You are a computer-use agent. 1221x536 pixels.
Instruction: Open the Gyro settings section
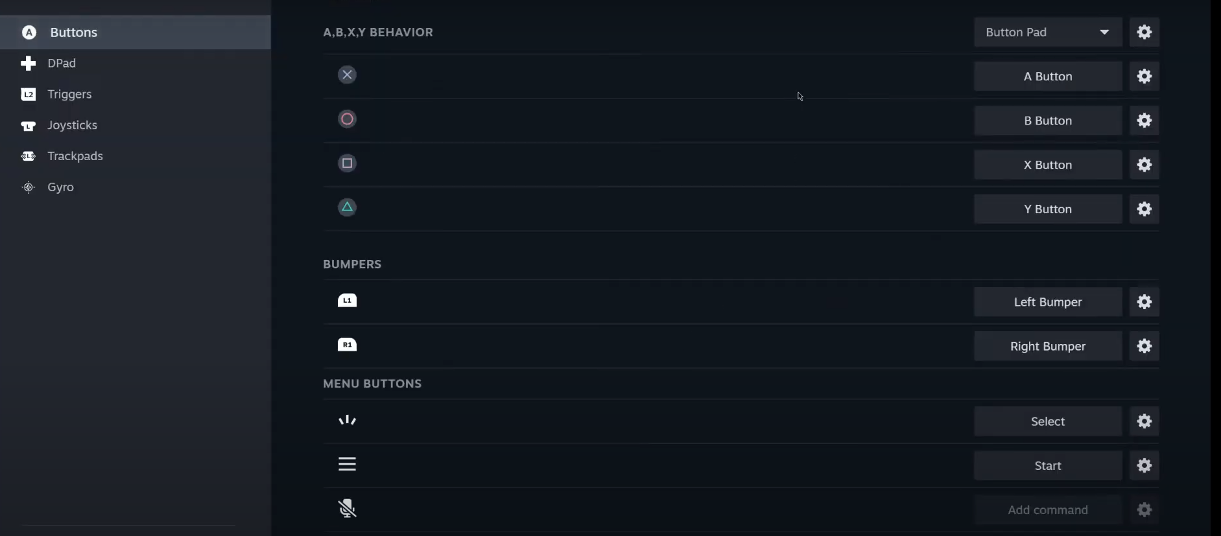click(60, 187)
